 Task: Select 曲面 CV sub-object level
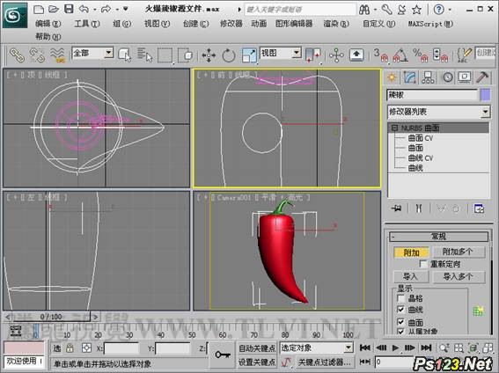click(420, 138)
